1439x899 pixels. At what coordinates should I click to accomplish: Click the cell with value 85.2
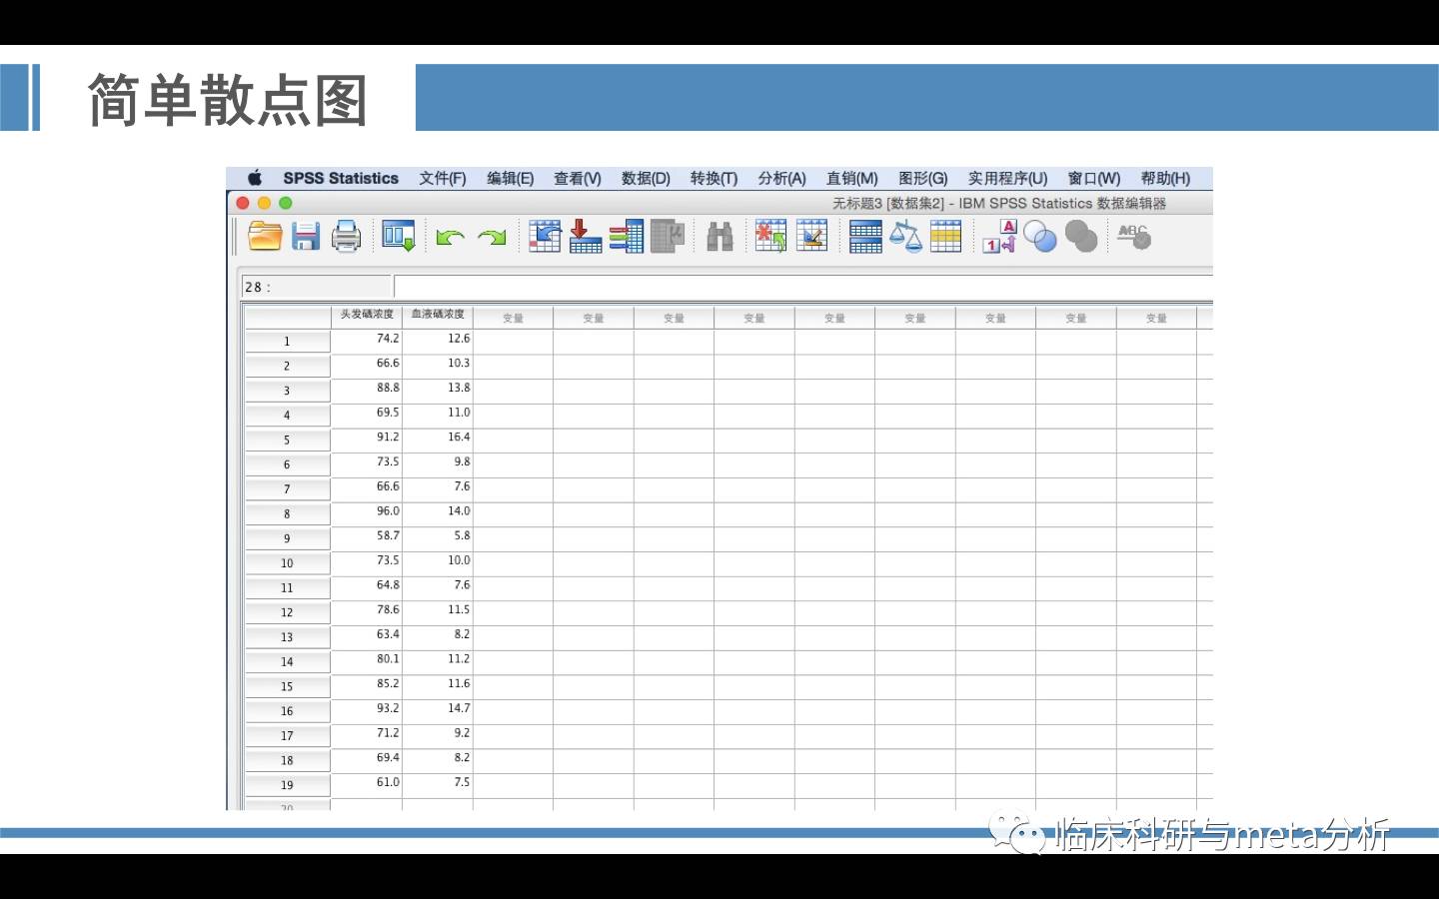pyautogui.click(x=367, y=685)
